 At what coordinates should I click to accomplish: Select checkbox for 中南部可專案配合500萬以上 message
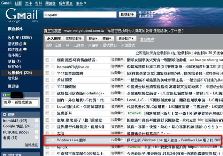click(x=47, y=154)
